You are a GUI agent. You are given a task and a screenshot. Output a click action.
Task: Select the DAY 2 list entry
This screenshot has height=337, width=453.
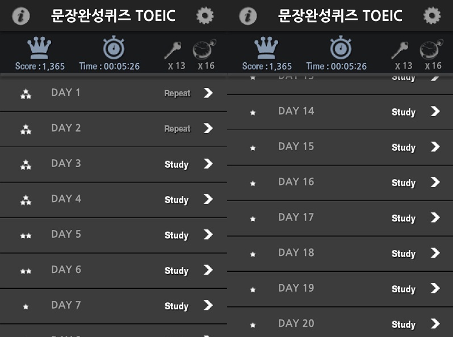(x=114, y=129)
